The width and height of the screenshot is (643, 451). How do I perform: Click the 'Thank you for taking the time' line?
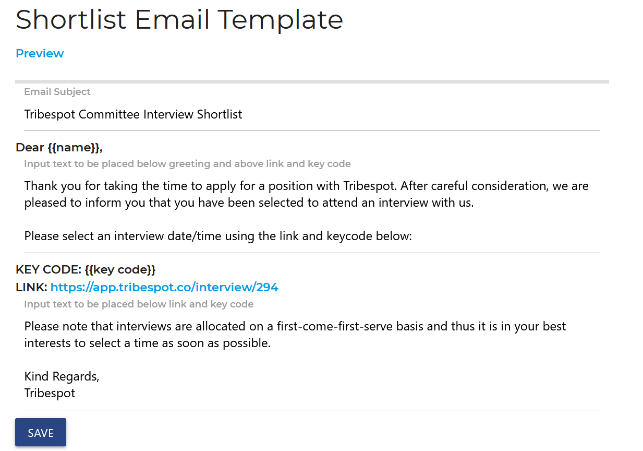307,186
